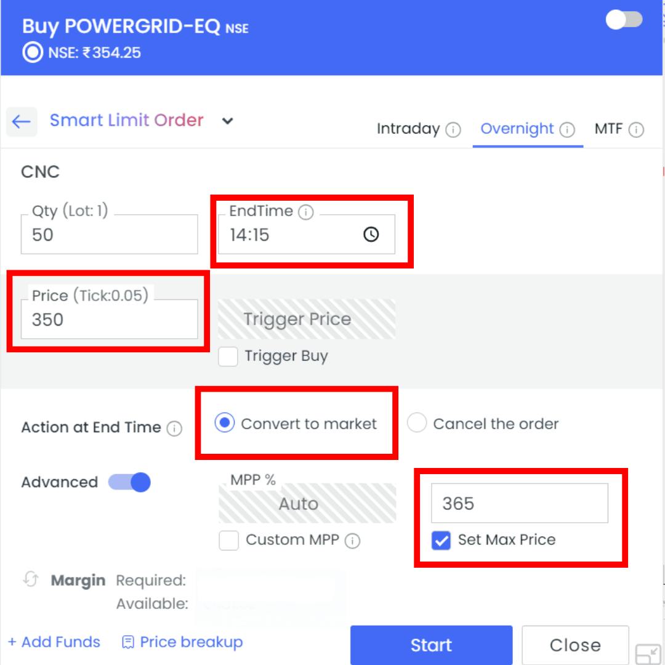Click the Custom MPP info icon
The image size is (665, 665).
tap(352, 541)
